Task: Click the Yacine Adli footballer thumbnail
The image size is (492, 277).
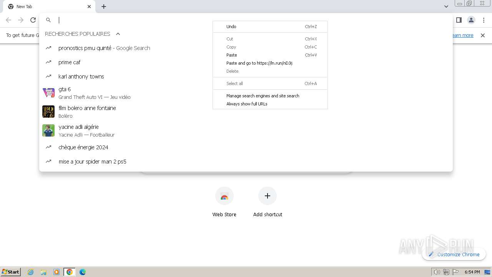Action: pyautogui.click(x=48, y=130)
